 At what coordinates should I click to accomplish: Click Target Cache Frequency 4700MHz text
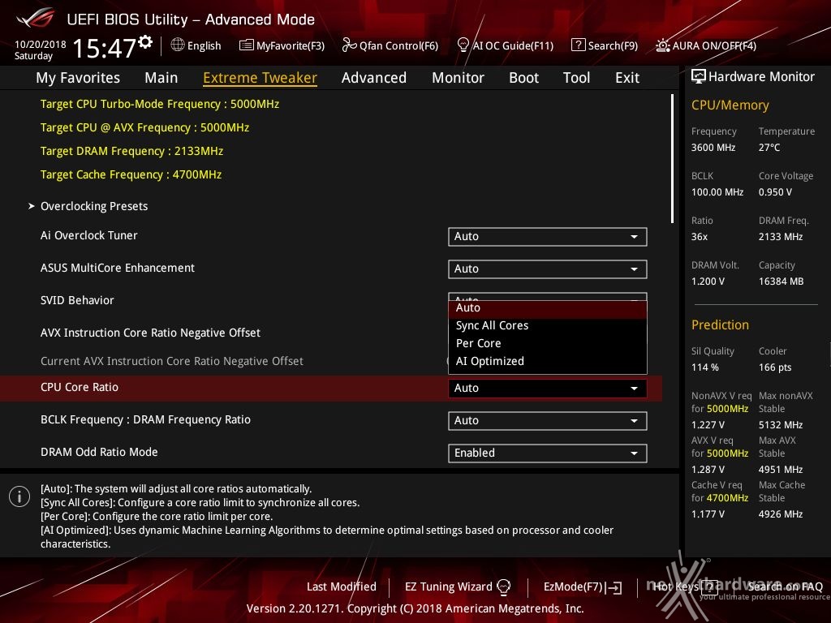point(131,175)
